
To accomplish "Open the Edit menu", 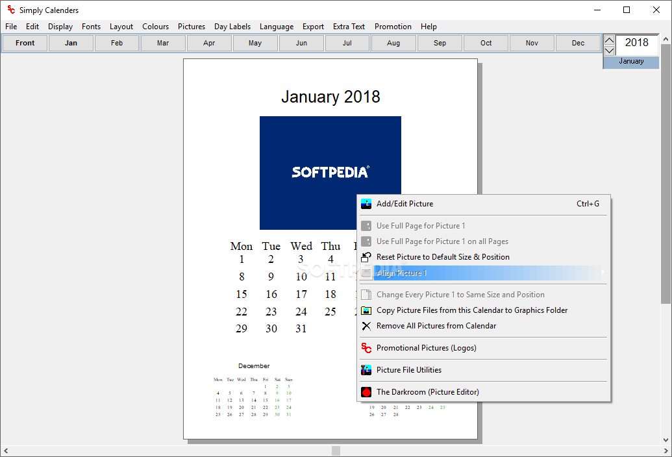I will click(x=32, y=27).
